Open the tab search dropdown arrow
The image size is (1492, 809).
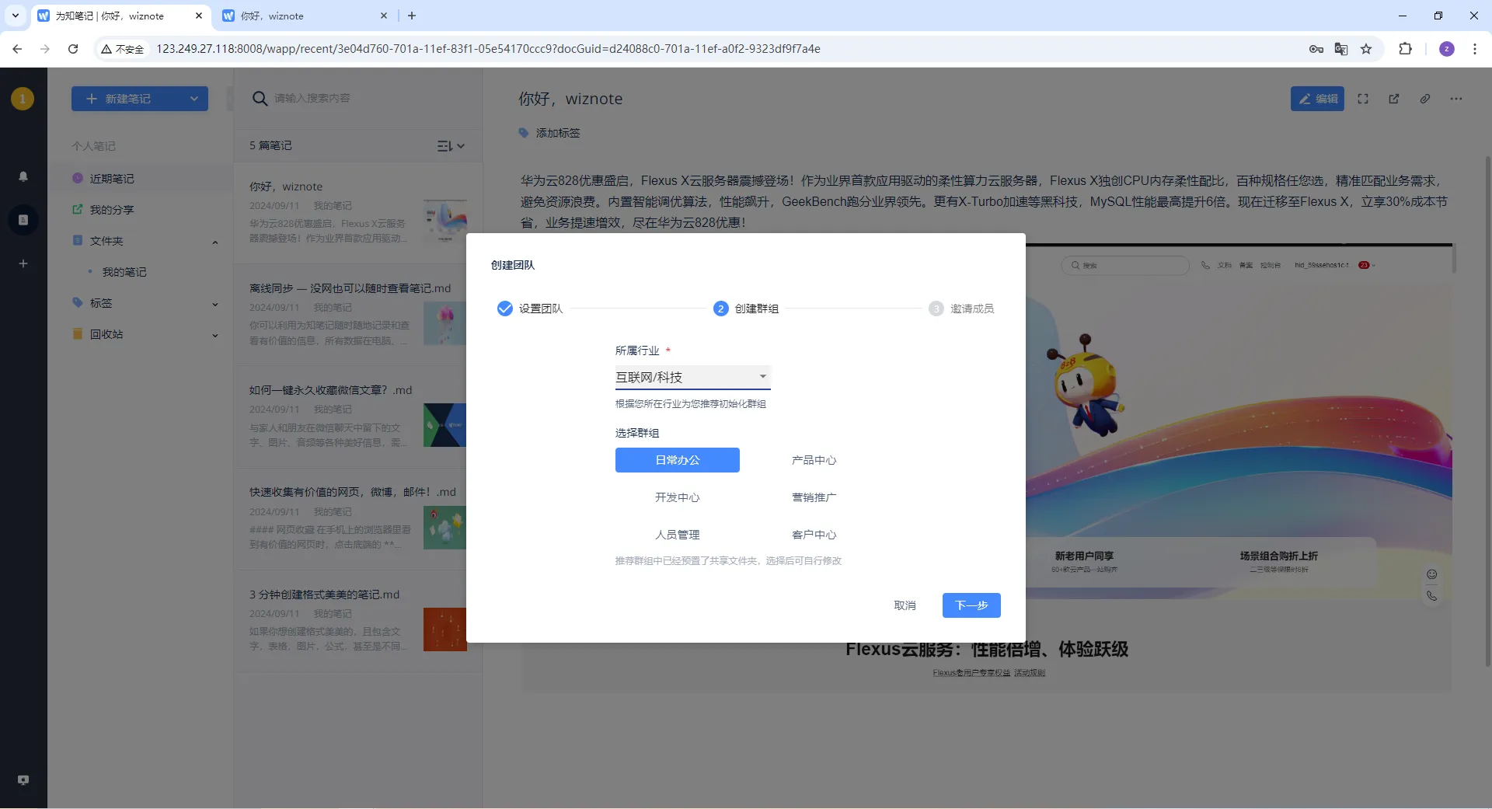[15, 16]
